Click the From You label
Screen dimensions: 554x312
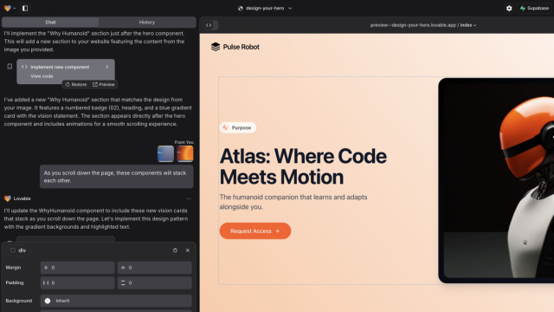click(184, 142)
